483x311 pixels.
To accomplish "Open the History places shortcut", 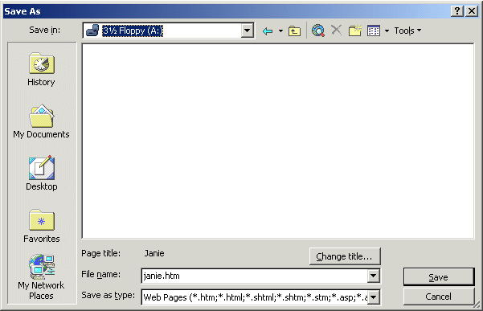I will (41, 70).
